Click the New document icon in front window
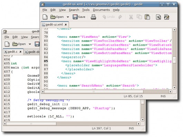183x137 pixels. 45,17
